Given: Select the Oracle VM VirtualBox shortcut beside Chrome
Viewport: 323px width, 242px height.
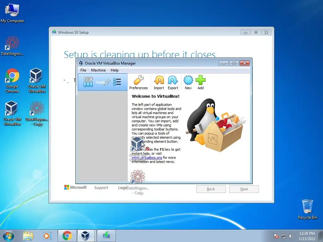Looking at the screenshot, I should tap(37, 81).
